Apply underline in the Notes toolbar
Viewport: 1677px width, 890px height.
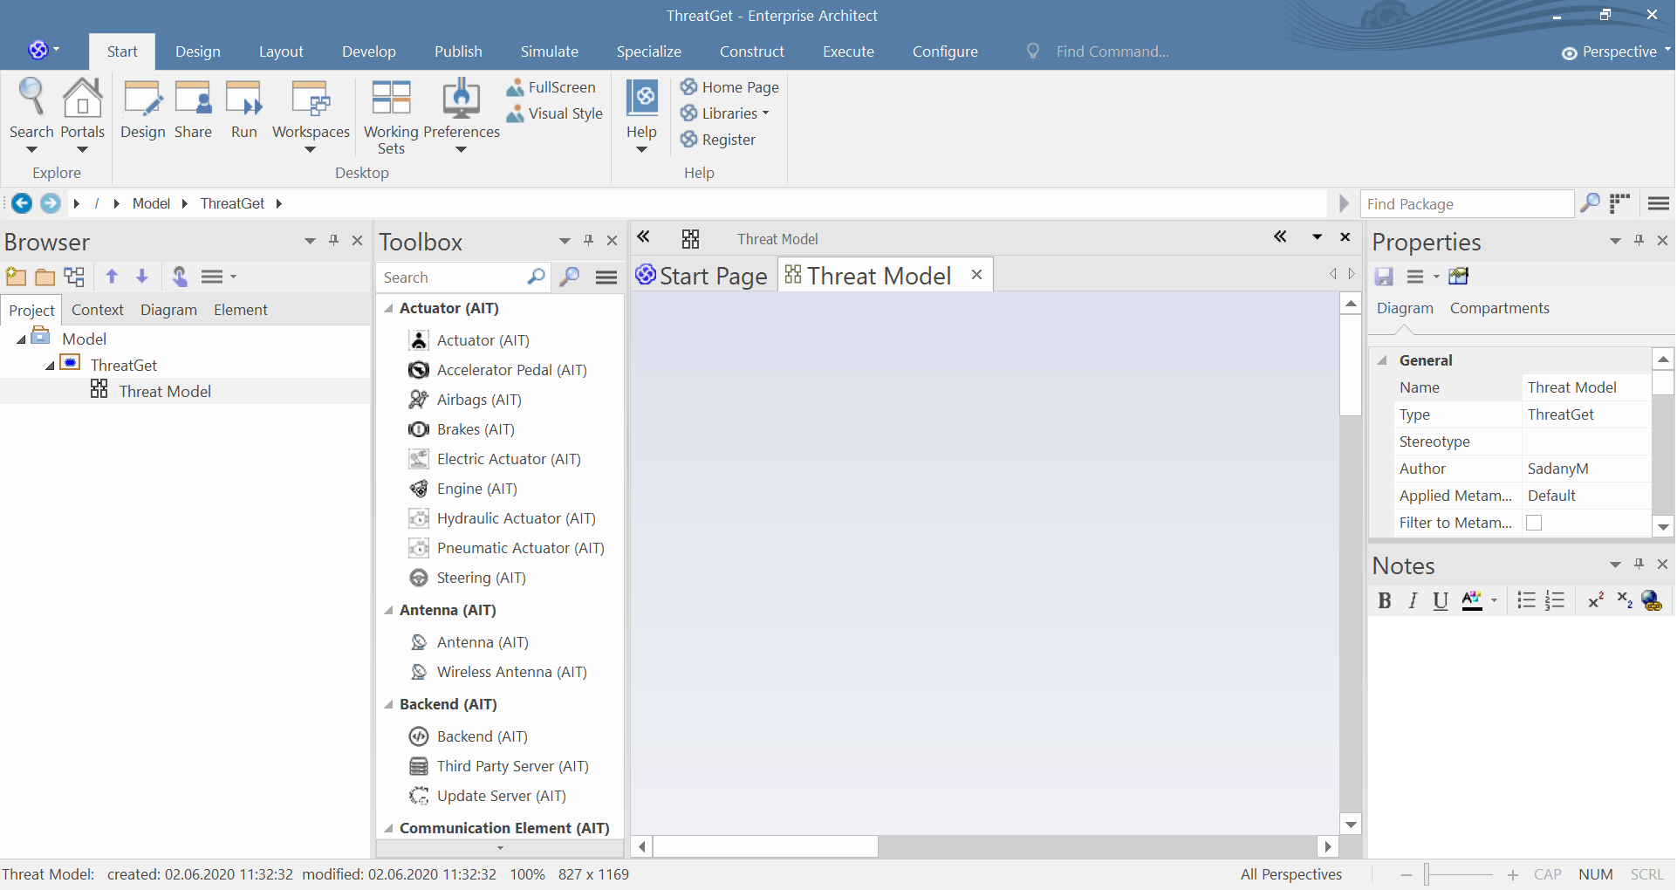pos(1441,600)
